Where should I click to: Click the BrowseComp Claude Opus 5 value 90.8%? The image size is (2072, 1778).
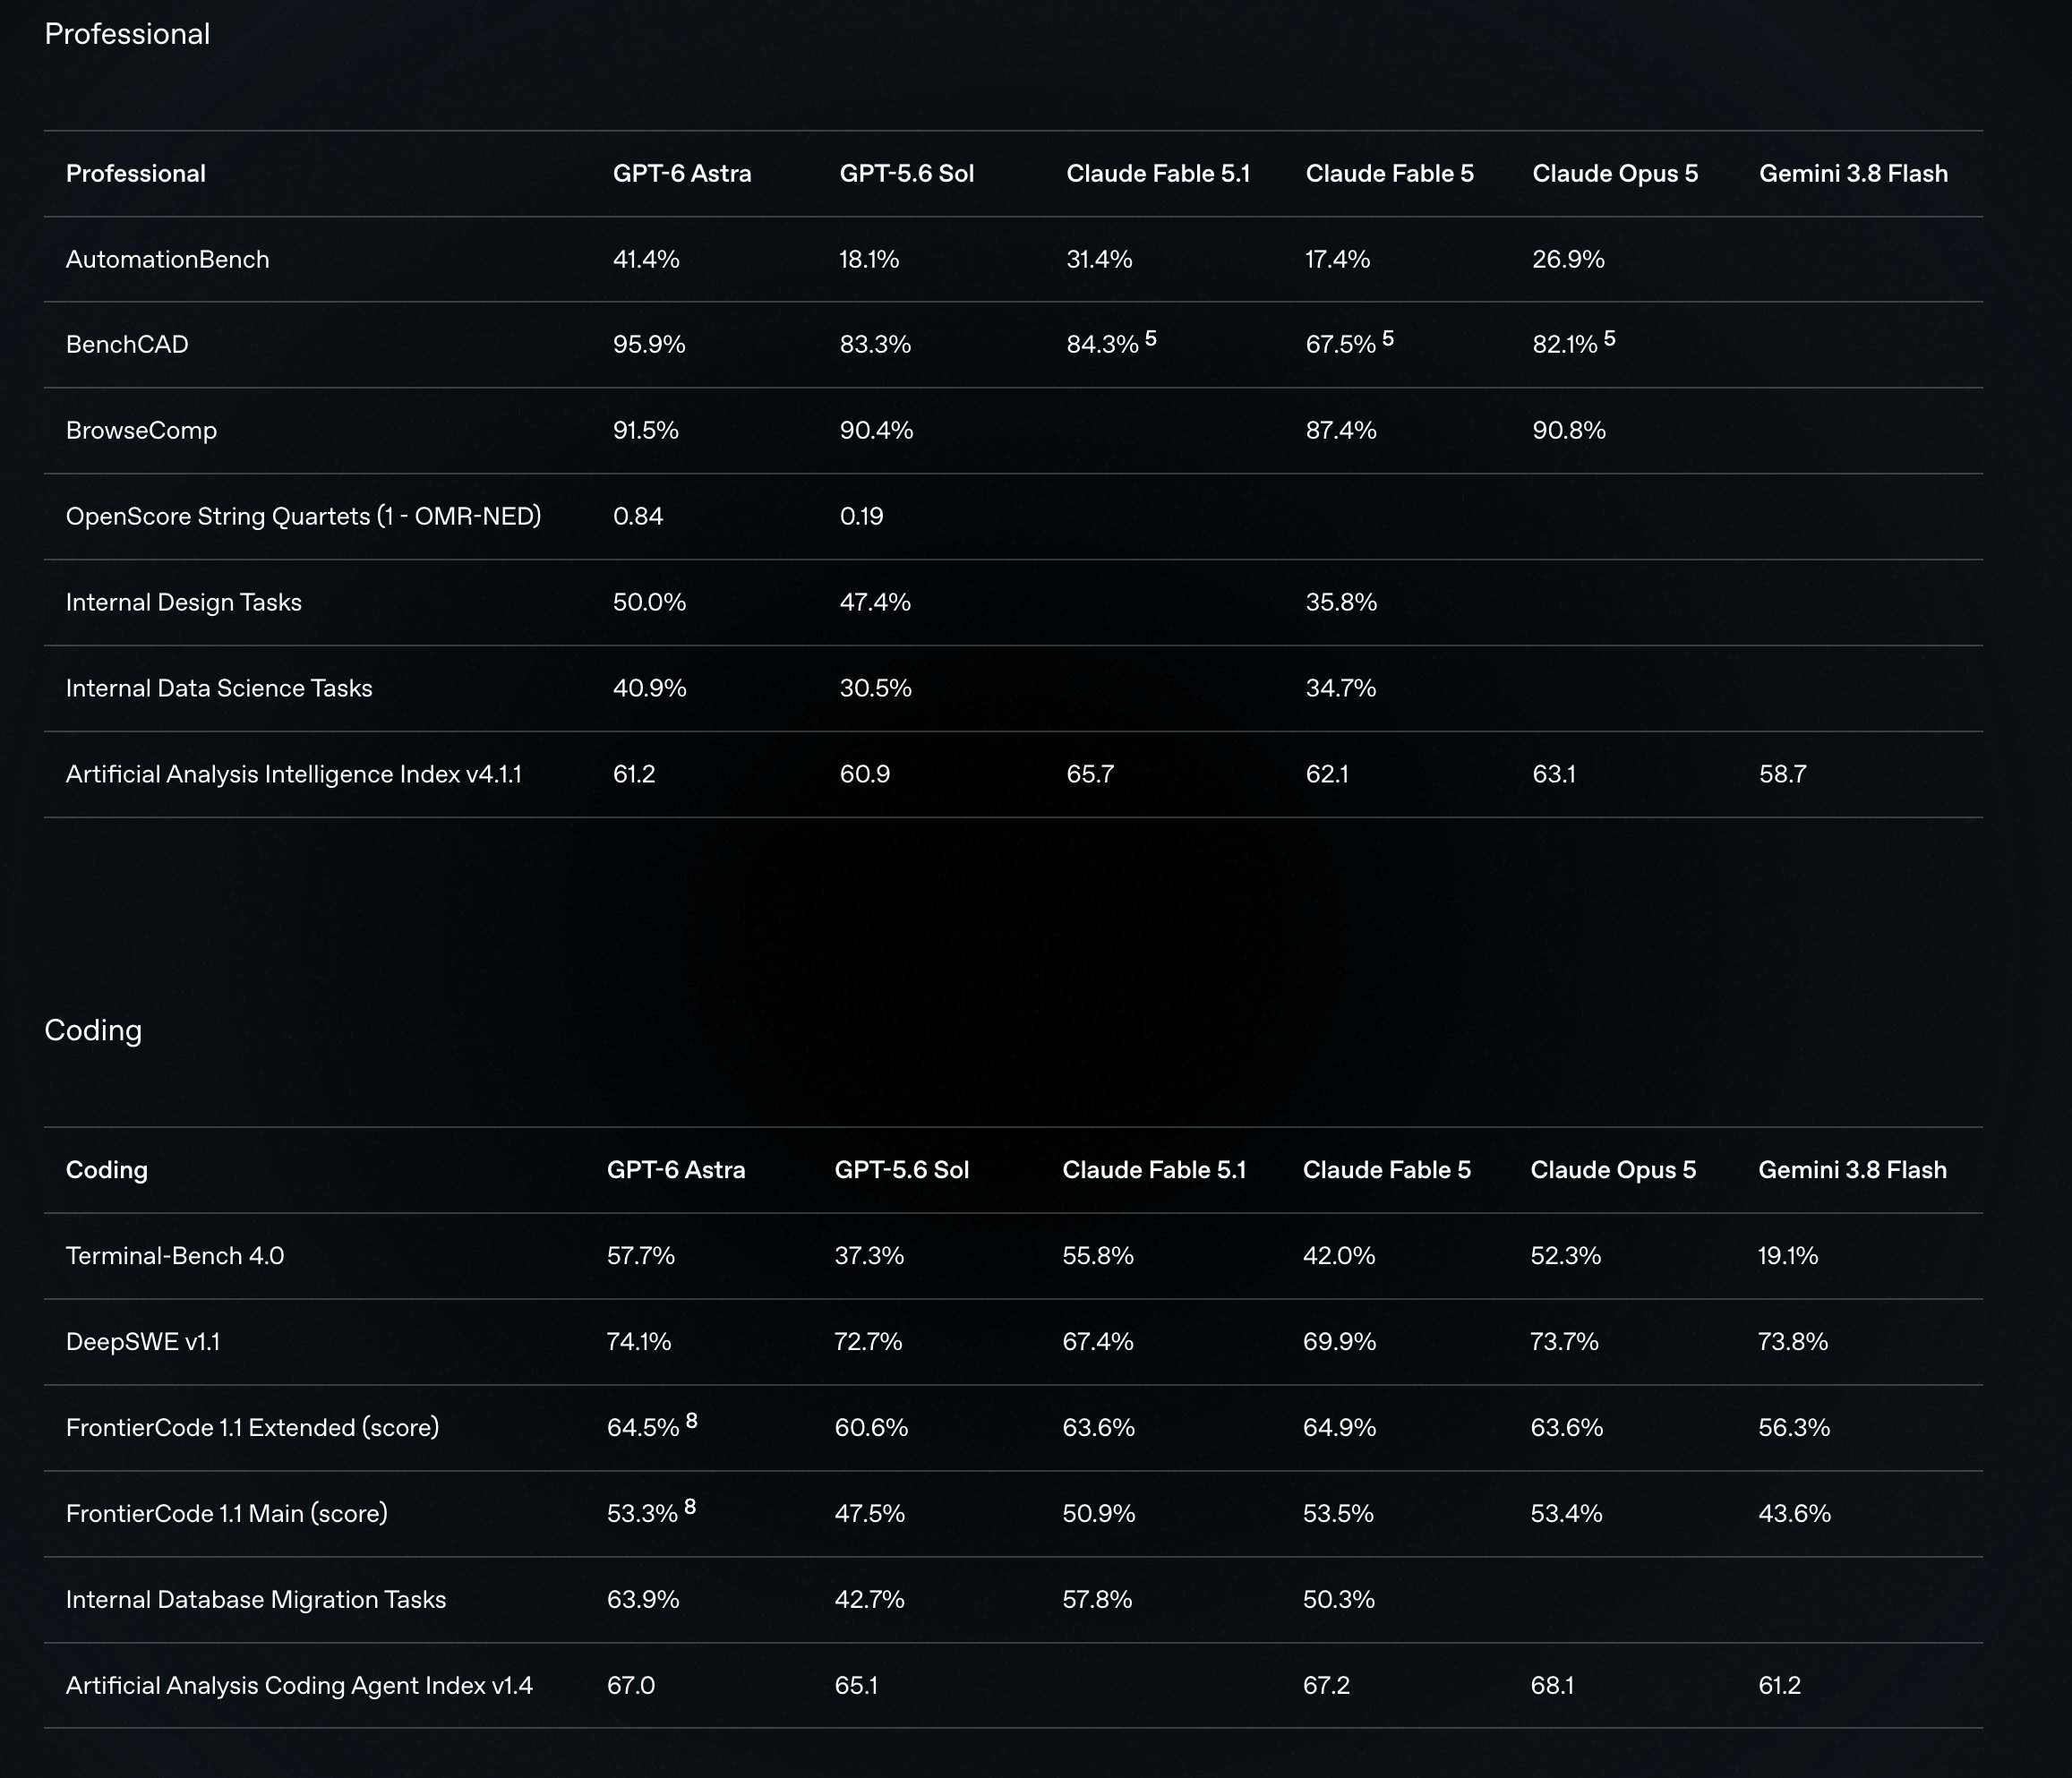(x=1569, y=430)
